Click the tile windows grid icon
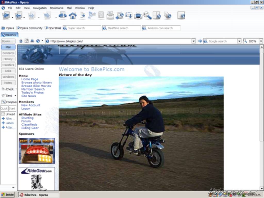 [x=156, y=16]
